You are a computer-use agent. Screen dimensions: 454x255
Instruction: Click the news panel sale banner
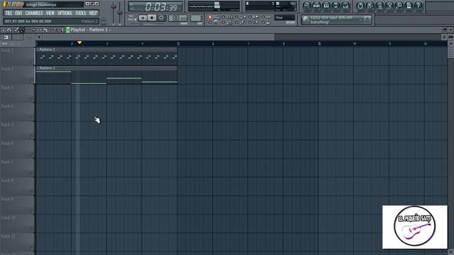[x=336, y=20]
